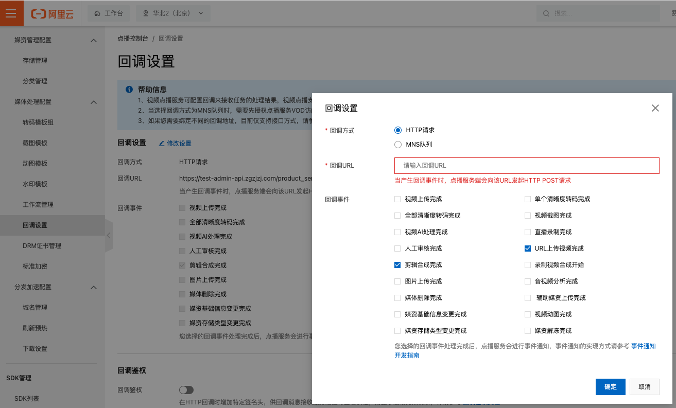Check 音视频分析完成 event
The width and height of the screenshot is (676, 408).
pyautogui.click(x=527, y=281)
